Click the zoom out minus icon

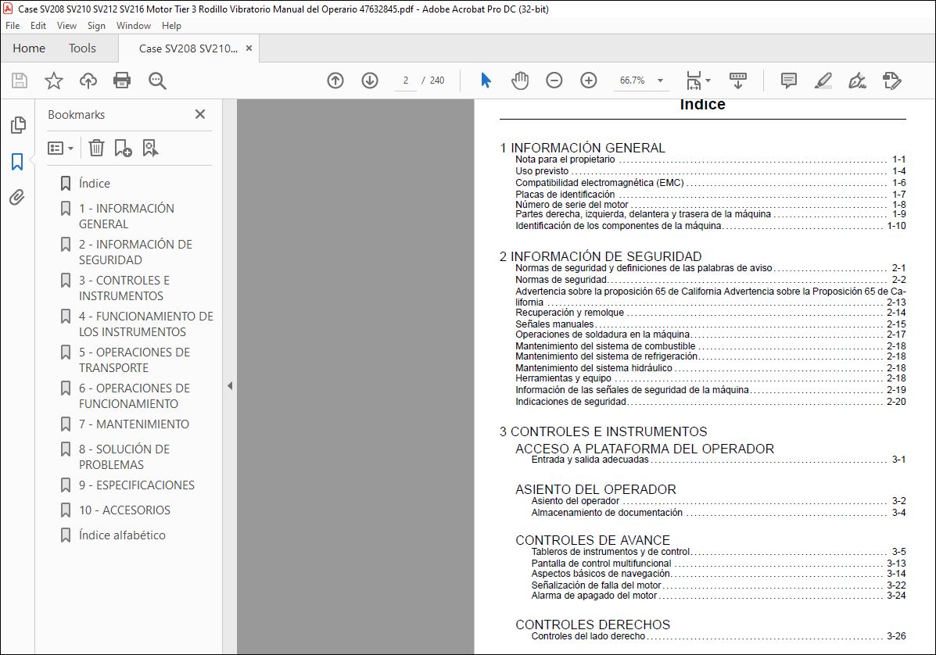coord(554,81)
